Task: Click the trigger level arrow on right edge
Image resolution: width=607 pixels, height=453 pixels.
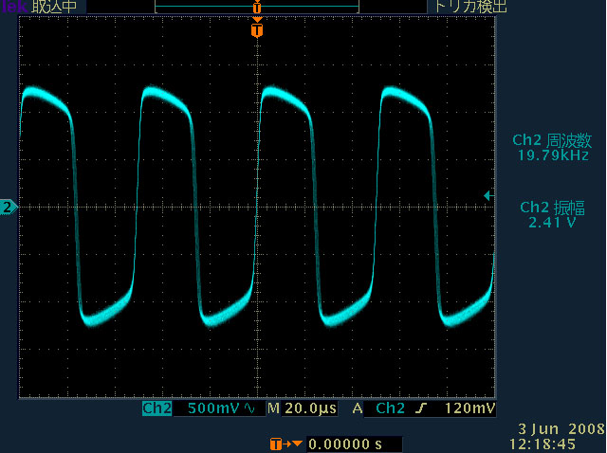Action: [x=487, y=195]
